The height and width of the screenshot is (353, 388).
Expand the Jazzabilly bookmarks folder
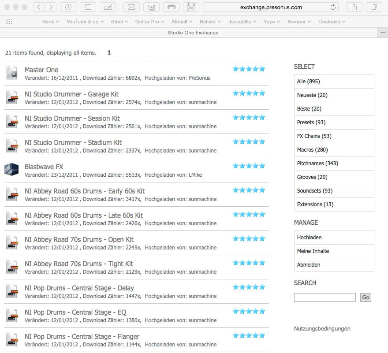tap(242, 22)
